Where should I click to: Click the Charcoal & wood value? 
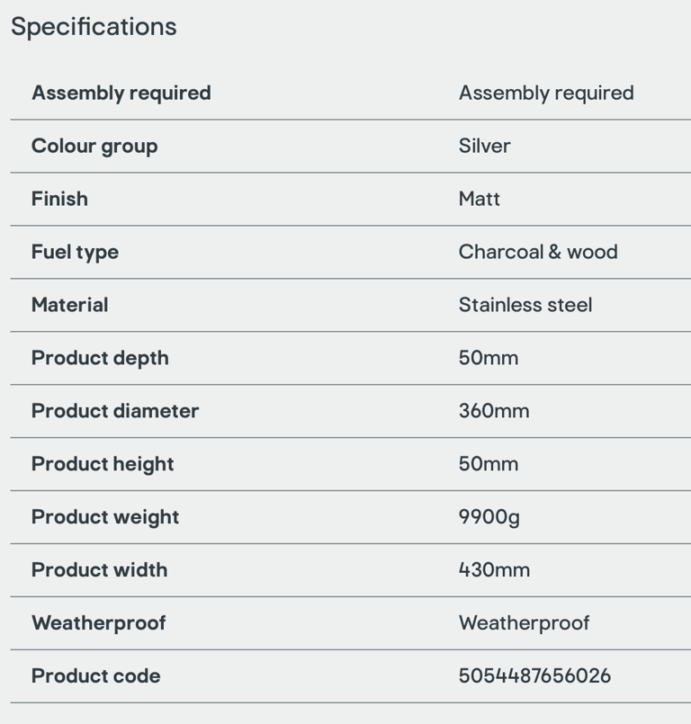coord(538,252)
